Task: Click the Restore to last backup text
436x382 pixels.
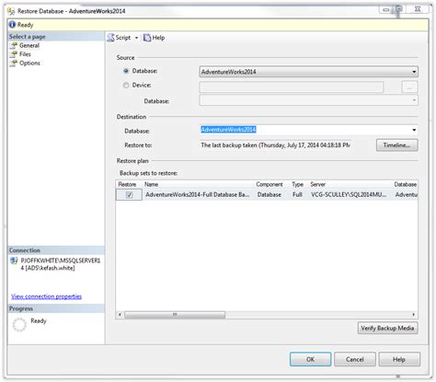Action: coord(275,145)
